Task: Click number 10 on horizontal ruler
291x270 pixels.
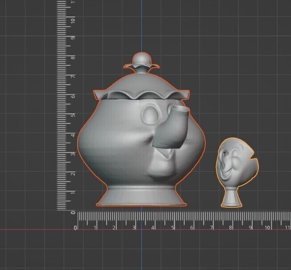Action: pos(267,227)
